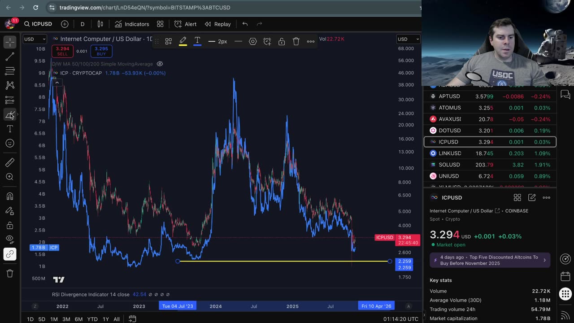Select the 5D time range tab
This screenshot has width=574, height=323.
(x=42, y=319)
